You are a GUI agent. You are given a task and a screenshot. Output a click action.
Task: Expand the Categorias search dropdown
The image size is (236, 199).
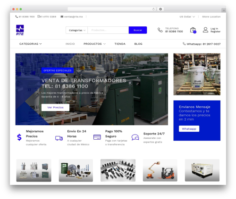pyautogui.click(x=77, y=30)
